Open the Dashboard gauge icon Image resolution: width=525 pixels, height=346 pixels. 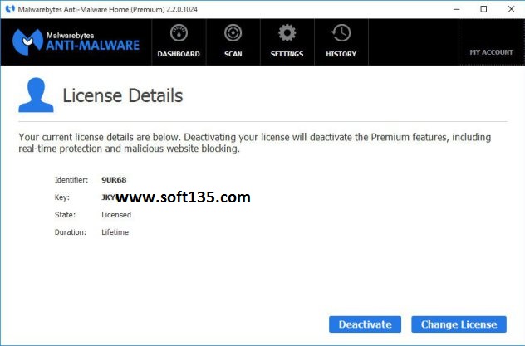coord(179,33)
